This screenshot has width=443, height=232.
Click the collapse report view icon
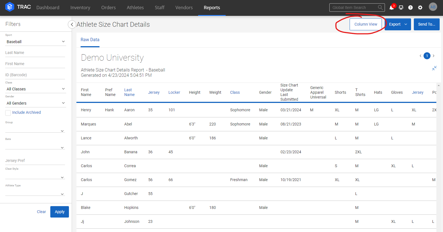[x=434, y=68]
